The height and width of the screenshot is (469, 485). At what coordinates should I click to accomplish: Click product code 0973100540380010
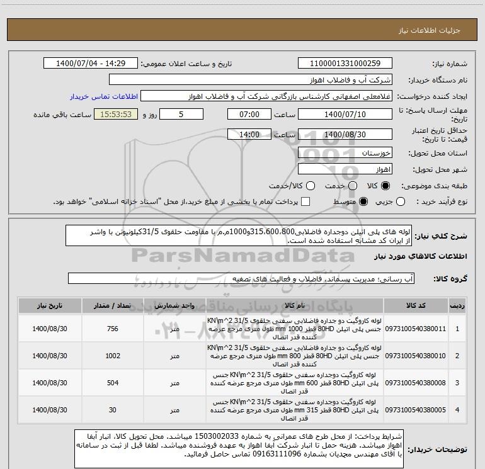tap(416, 356)
